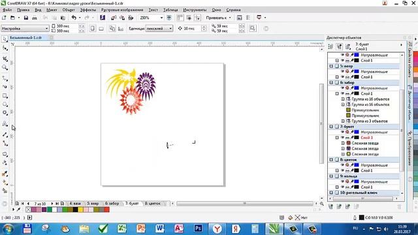
Task: Click the Undo arrow icon
Action: click(x=74, y=18)
